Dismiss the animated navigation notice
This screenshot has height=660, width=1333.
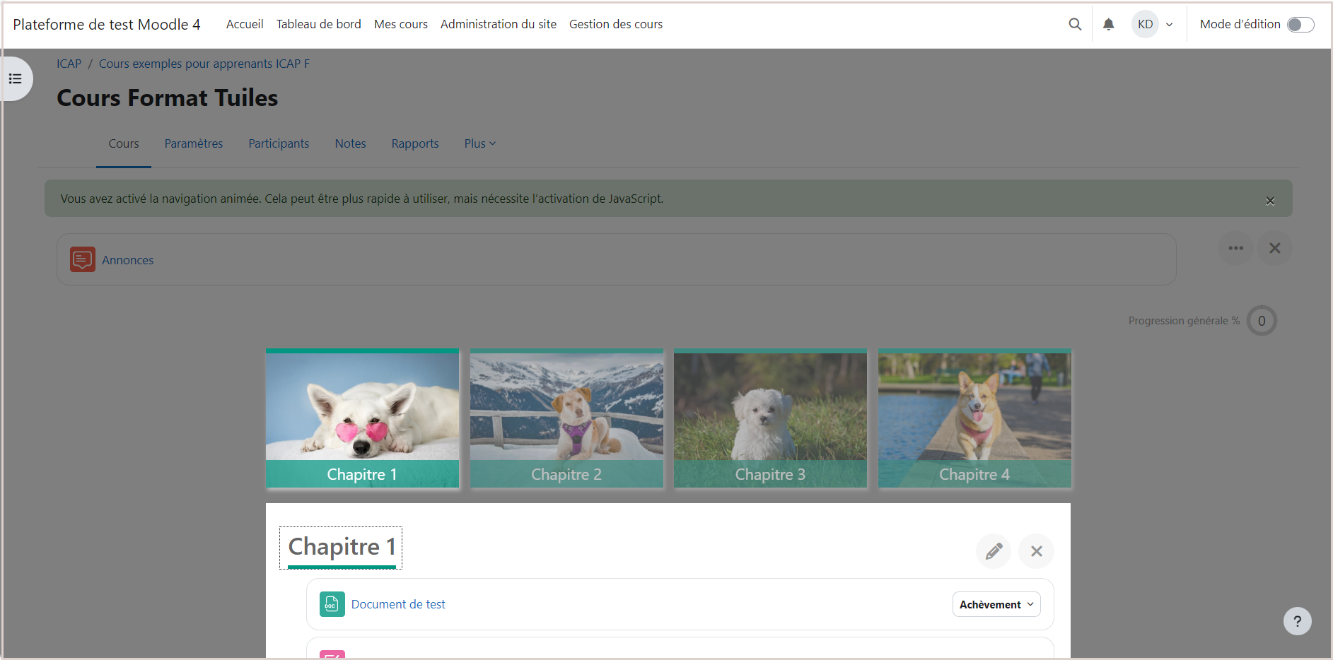click(1270, 201)
